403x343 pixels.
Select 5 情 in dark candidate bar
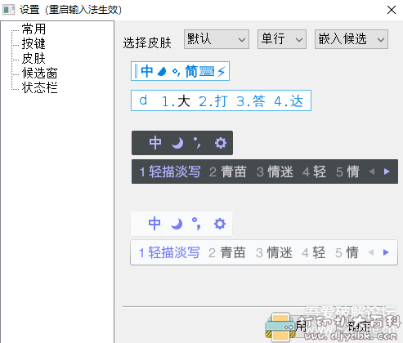click(x=347, y=171)
